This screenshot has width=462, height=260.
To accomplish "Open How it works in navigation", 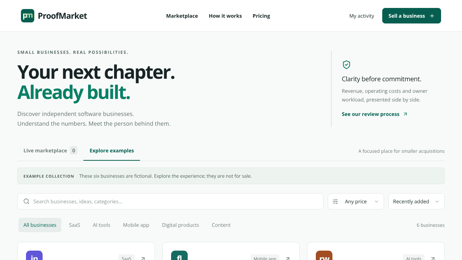I will [x=225, y=16].
